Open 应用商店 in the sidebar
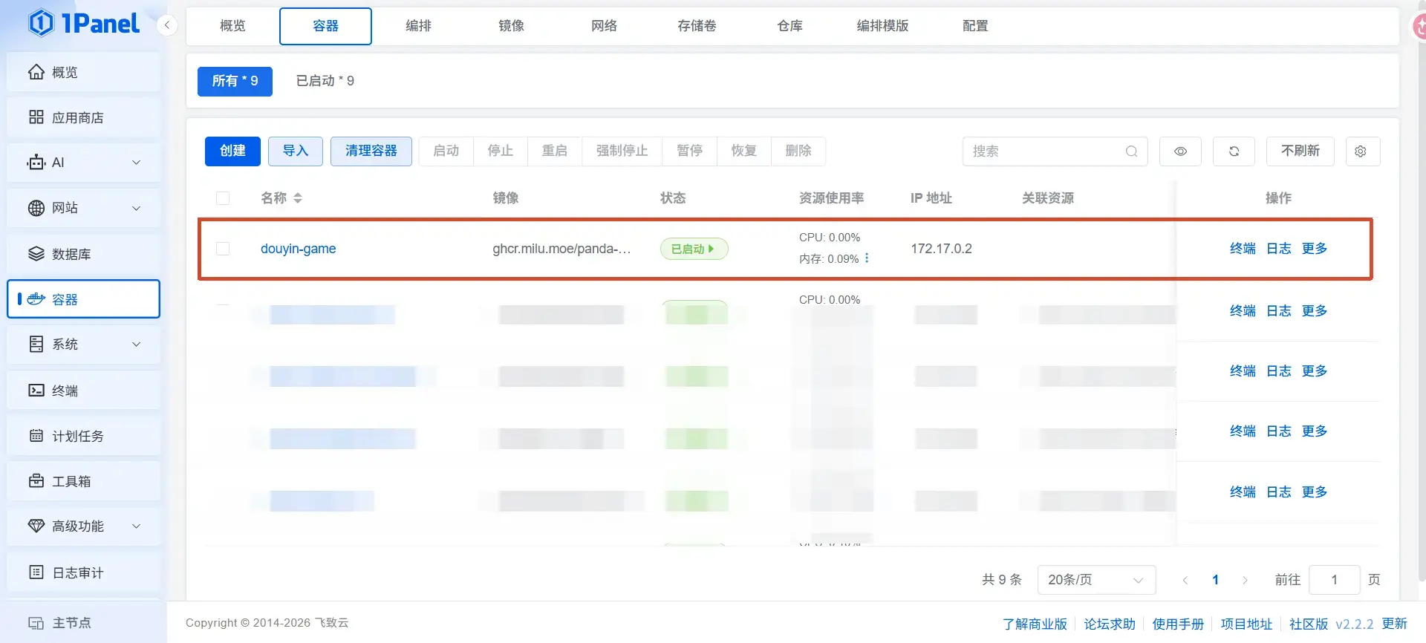1426x643 pixels. click(x=83, y=117)
